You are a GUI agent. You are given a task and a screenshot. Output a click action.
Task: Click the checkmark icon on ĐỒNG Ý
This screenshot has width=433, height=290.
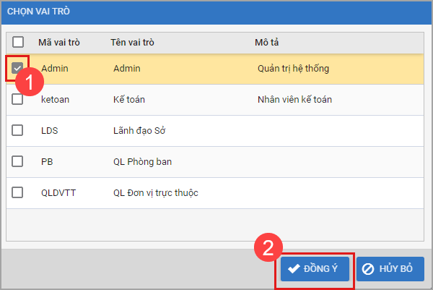[294, 268]
